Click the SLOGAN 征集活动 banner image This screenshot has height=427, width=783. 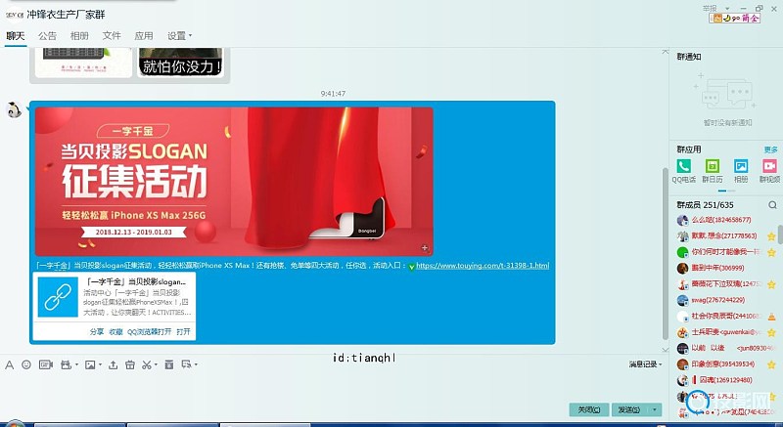234,182
